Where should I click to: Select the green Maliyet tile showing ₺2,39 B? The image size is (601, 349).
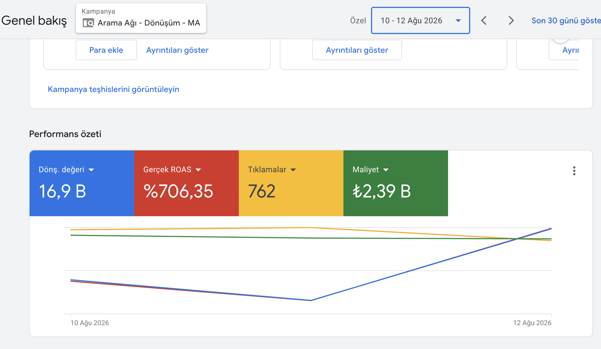396,183
